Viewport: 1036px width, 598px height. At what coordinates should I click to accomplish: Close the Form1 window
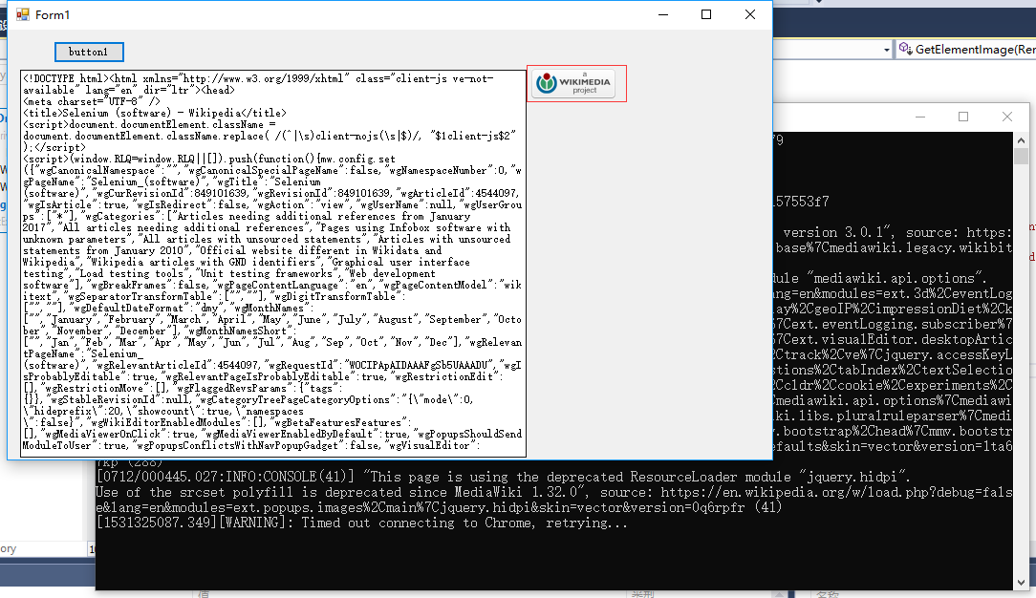pyautogui.click(x=750, y=14)
